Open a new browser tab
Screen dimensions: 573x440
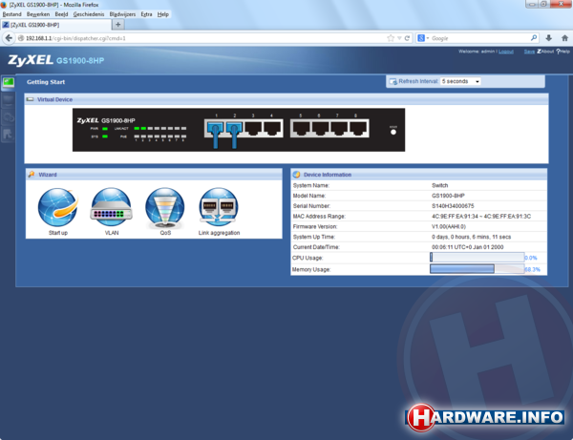(117, 25)
